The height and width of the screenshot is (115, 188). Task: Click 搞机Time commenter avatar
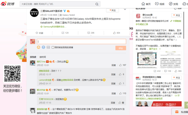(32, 63)
